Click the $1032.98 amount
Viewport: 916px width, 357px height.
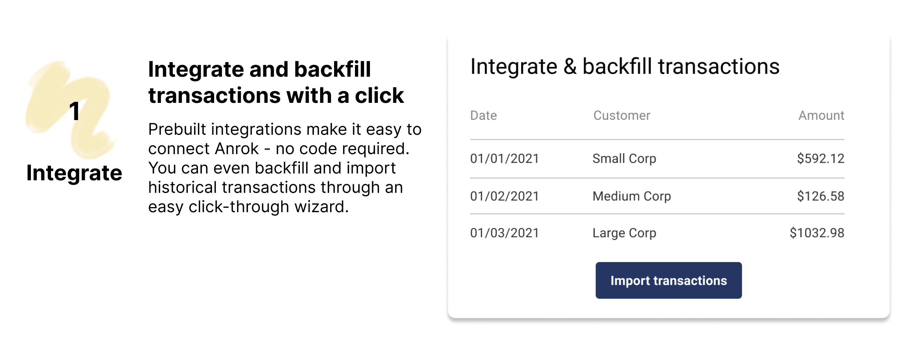point(816,233)
